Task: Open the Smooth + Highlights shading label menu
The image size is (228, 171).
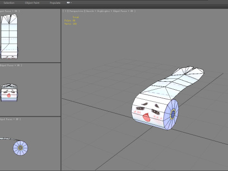Action: coord(98,11)
